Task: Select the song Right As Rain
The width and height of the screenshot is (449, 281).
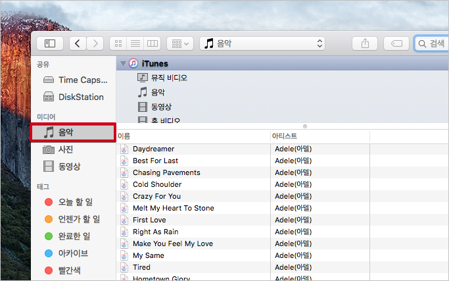Action: tap(156, 232)
